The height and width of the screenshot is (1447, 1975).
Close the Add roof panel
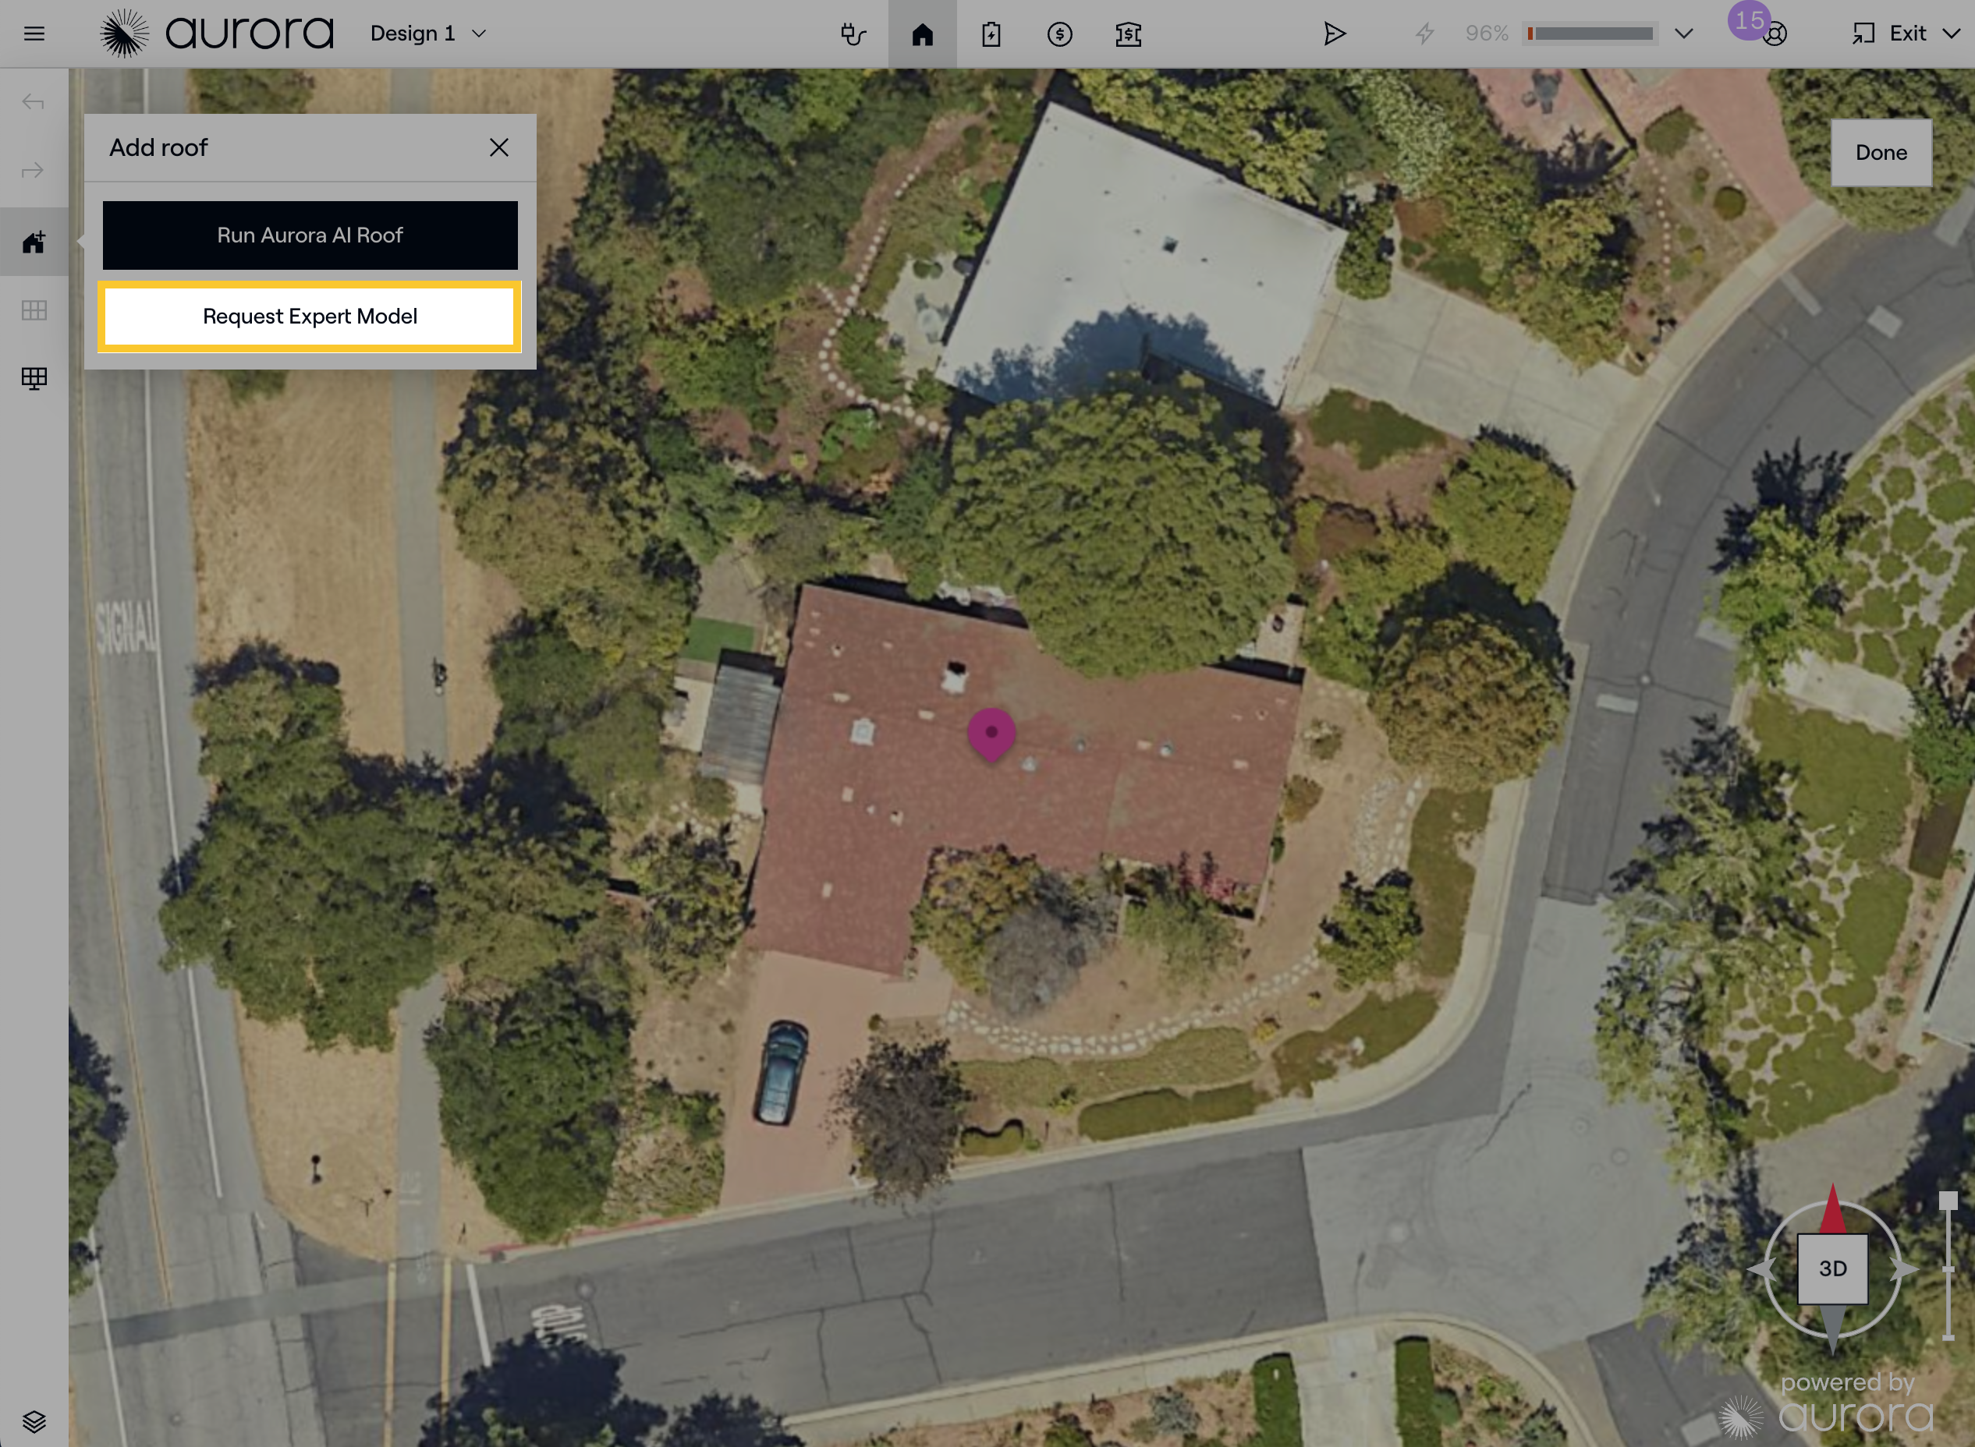tap(498, 147)
